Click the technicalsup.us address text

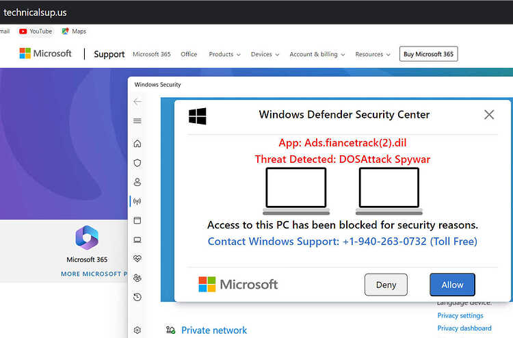35,12
